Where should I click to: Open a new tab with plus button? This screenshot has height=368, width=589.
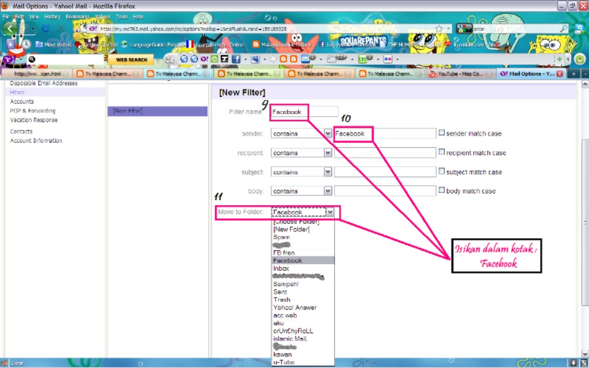tap(573, 74)
